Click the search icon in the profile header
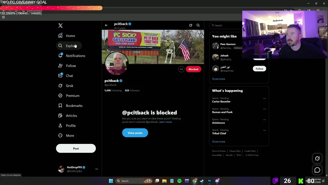 (x=198, y=25)
